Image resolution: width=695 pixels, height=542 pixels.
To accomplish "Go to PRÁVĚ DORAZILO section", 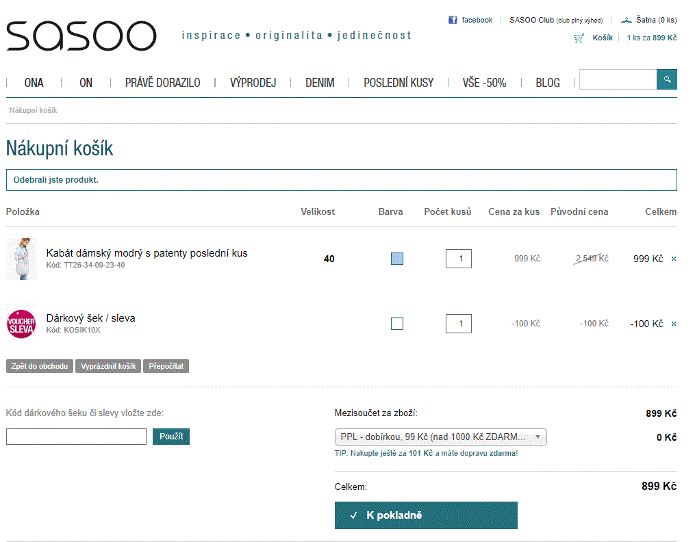I will coord(162,83).
